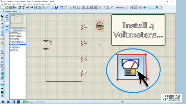Select the Generator Mode sine-wave tool
The width and height of the screenshot is (186, 104).
(2, 58)
